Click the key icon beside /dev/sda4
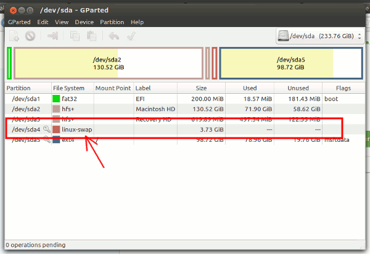Screen dimensions: 370x254 coord(47,129)
